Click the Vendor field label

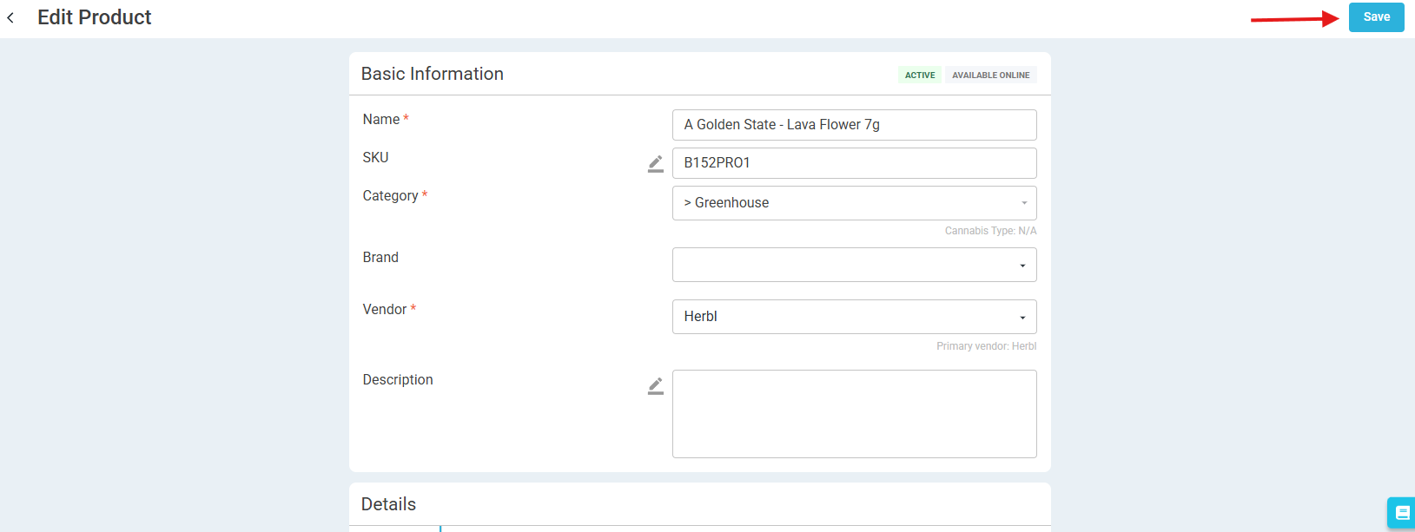(x=384, y=310)
